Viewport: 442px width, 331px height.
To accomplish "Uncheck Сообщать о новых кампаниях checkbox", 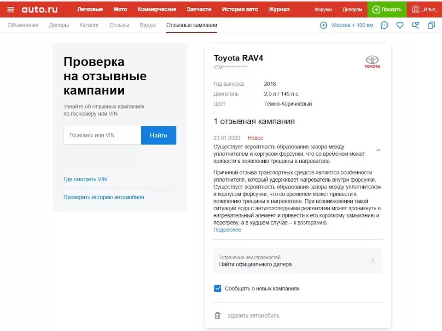I will click(x=218, y=289).
